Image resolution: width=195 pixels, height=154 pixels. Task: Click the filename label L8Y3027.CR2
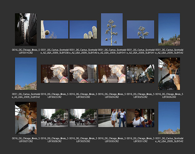[x=26, y=140]
